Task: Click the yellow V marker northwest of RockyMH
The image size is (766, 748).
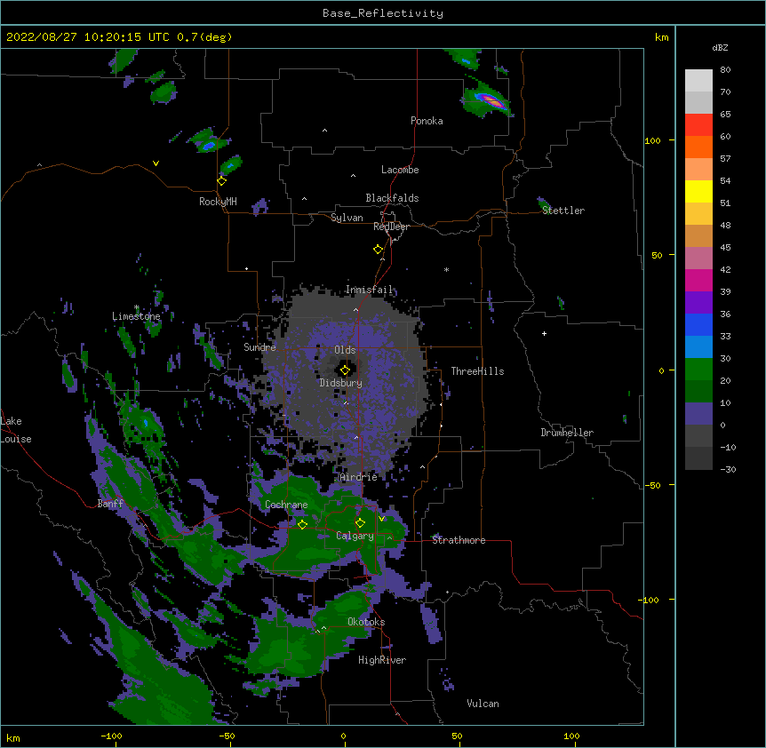Action: [x=156, y=163]
